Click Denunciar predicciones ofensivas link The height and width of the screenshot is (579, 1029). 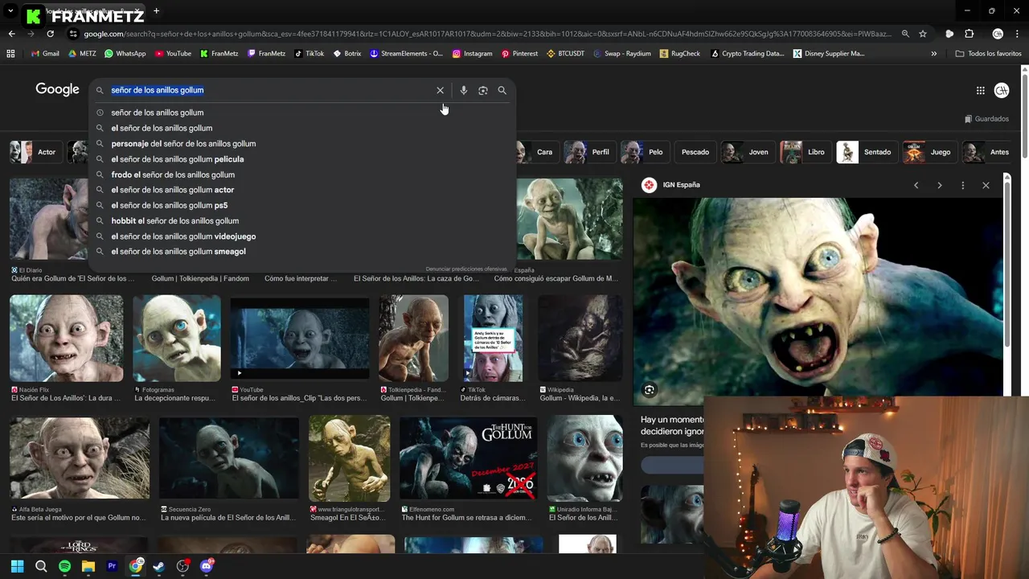click(x=466, y=269)
